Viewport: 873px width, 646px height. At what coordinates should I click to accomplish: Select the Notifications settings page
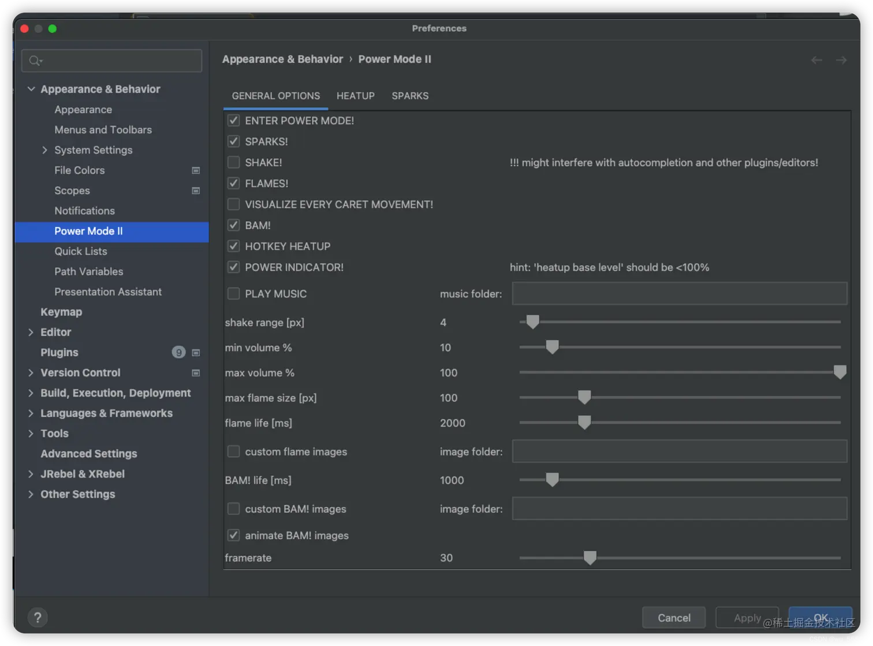(x=84, y=211)
